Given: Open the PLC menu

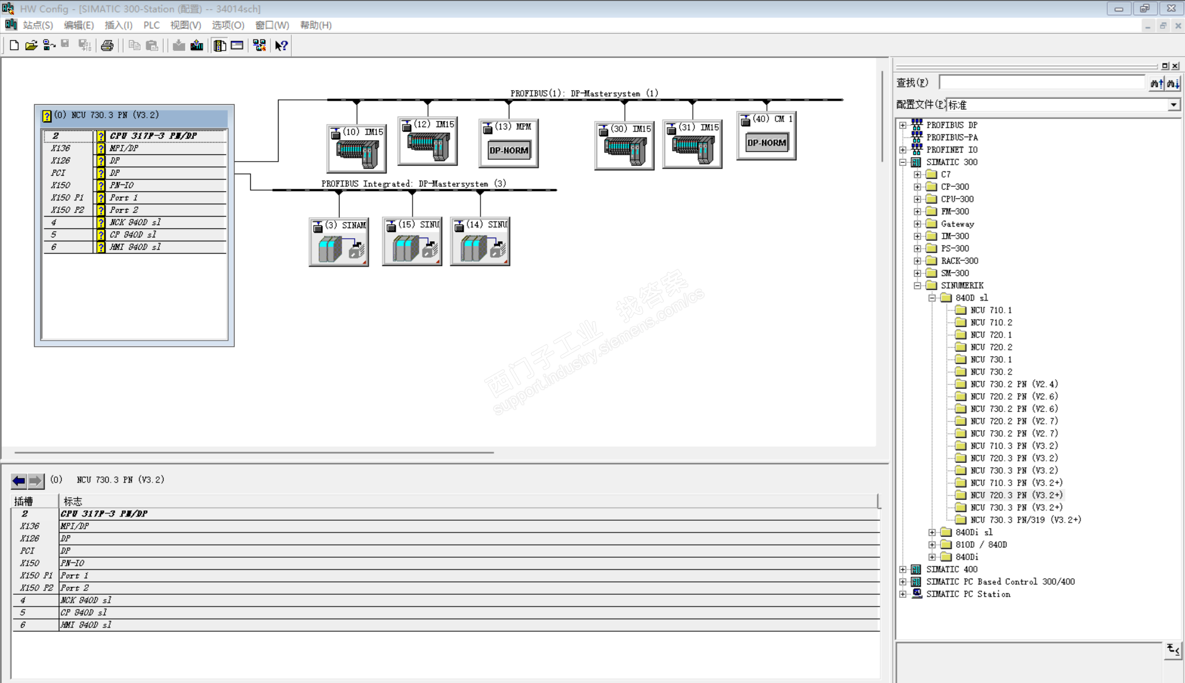Looking at the screenshot, I should tap(151, 25).
